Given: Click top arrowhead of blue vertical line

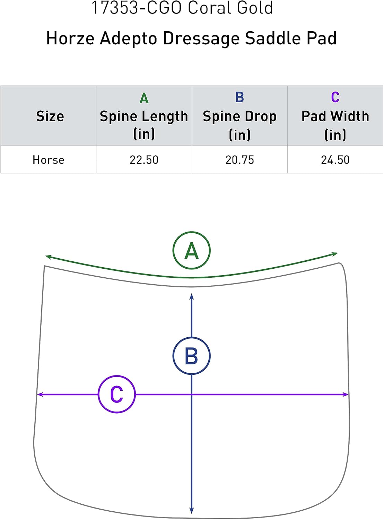Looking at the screenshot, I should tap(192, 296).
